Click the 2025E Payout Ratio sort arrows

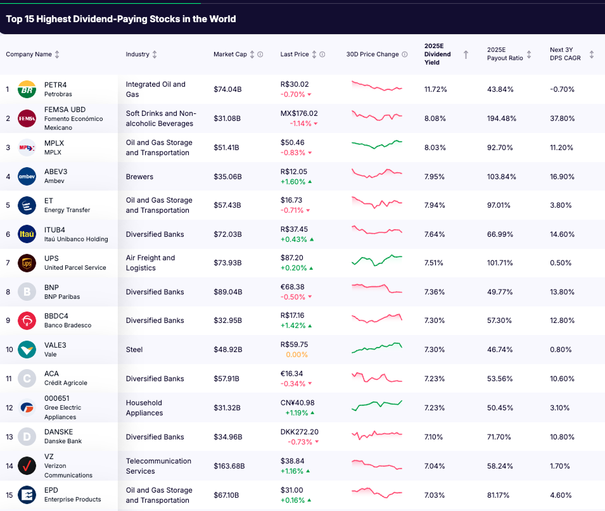(528, 54)
